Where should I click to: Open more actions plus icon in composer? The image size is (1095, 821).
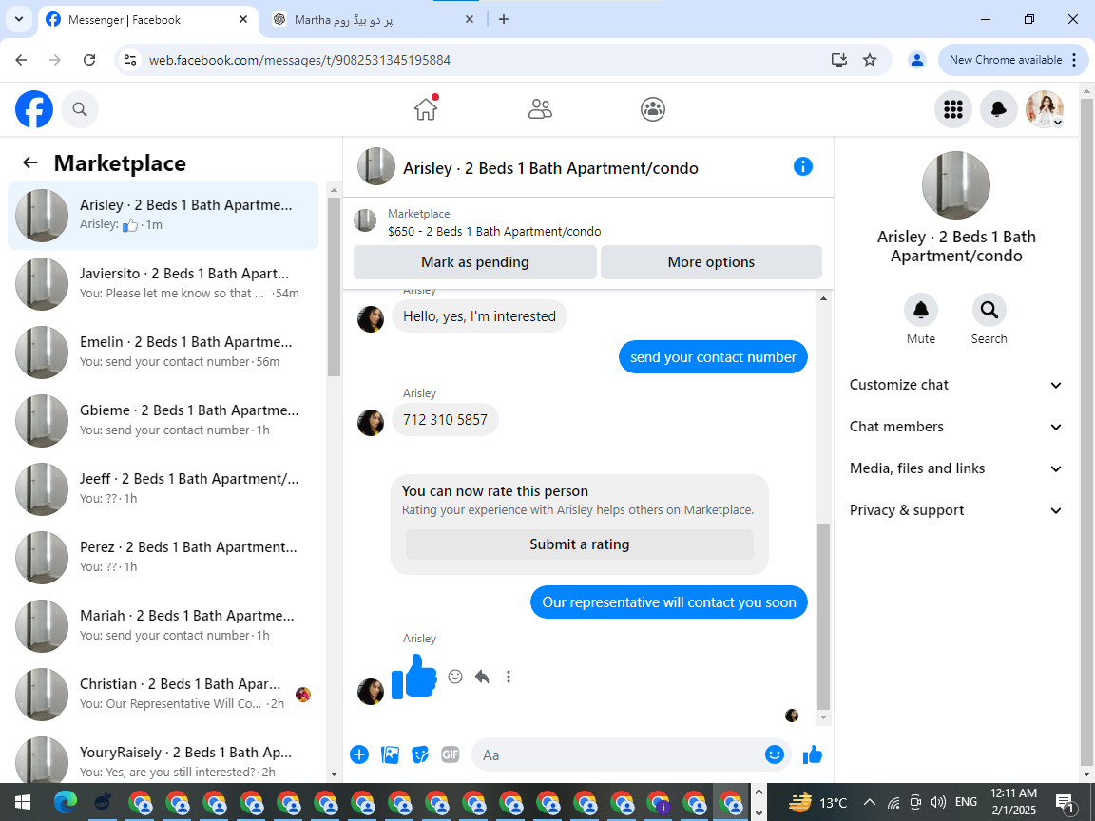(x=359, y=754)
